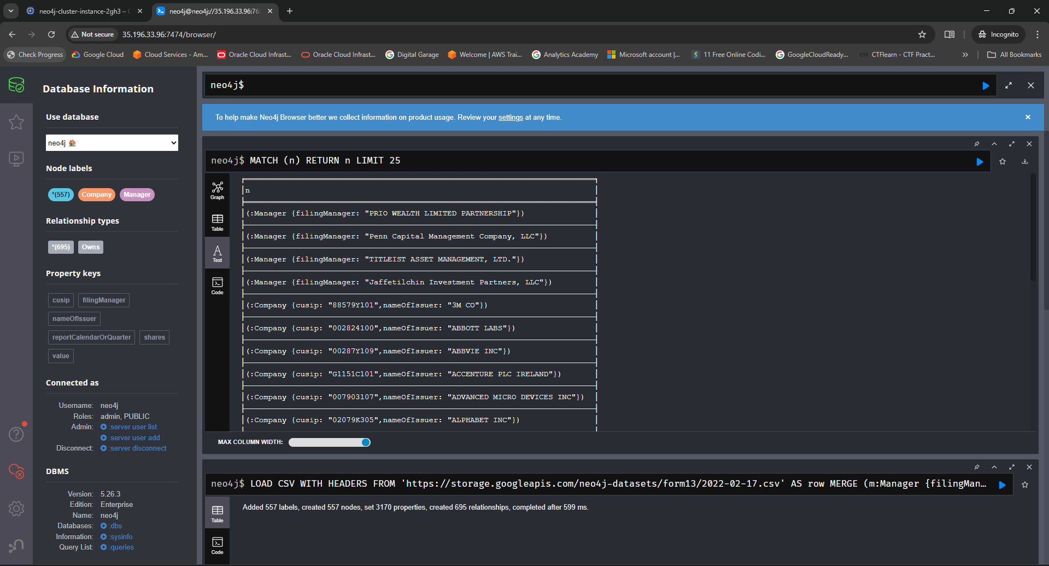Select the Owns relationship type

[x=91, y=247]
